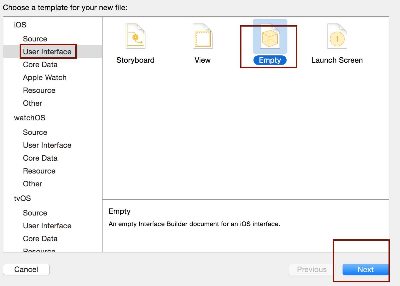Click the Cancel button
The image size is (400, 286).
(x=26, y=269)
